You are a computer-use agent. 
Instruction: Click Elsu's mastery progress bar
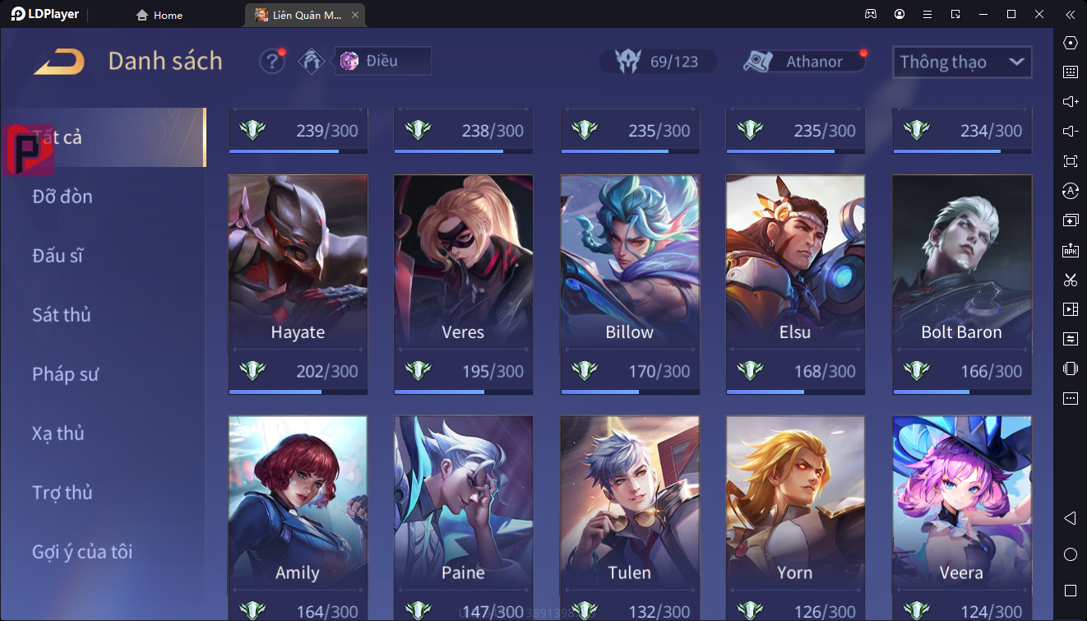click(795, 392)
